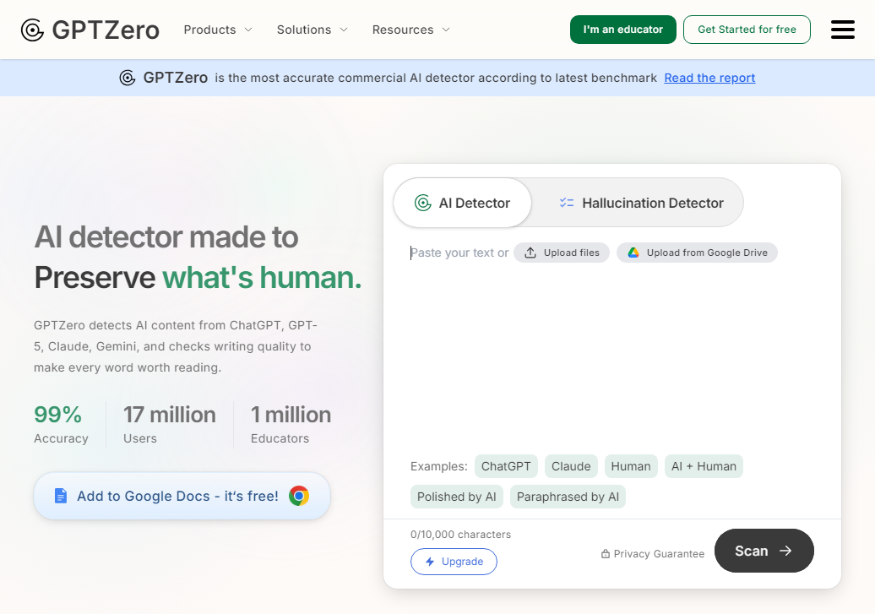Click the Chrome icon on Google Docs button

298,496
